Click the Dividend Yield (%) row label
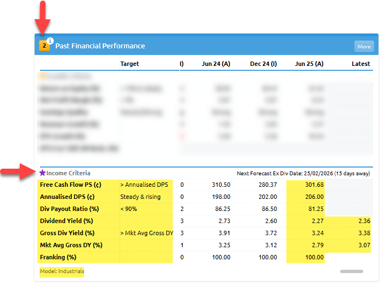 (x=66, y=221)
